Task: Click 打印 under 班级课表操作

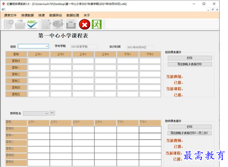Action: click(190, 58)
